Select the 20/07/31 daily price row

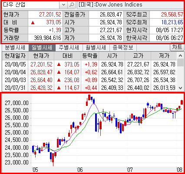pyautogui.click(x=89, y=88)
